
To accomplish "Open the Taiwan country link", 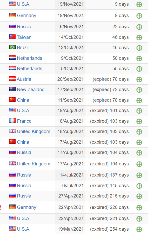I will click(x=24, y=37).
